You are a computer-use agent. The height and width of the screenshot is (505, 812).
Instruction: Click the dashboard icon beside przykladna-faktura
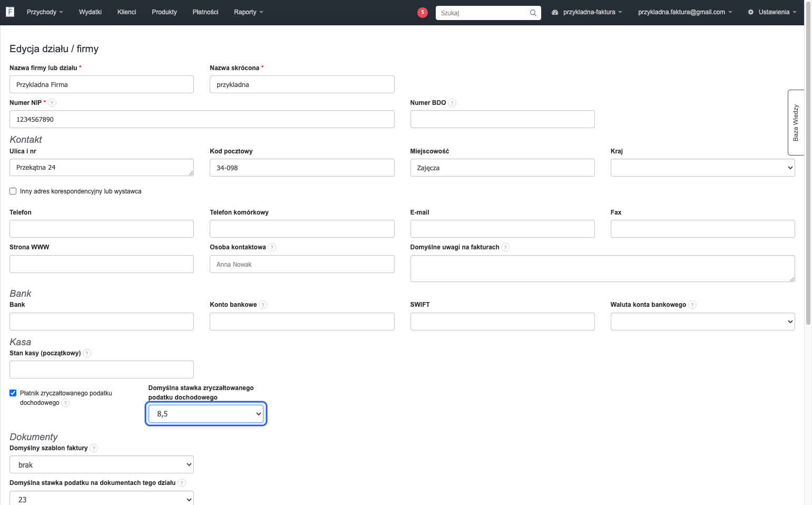pos(555,12)
